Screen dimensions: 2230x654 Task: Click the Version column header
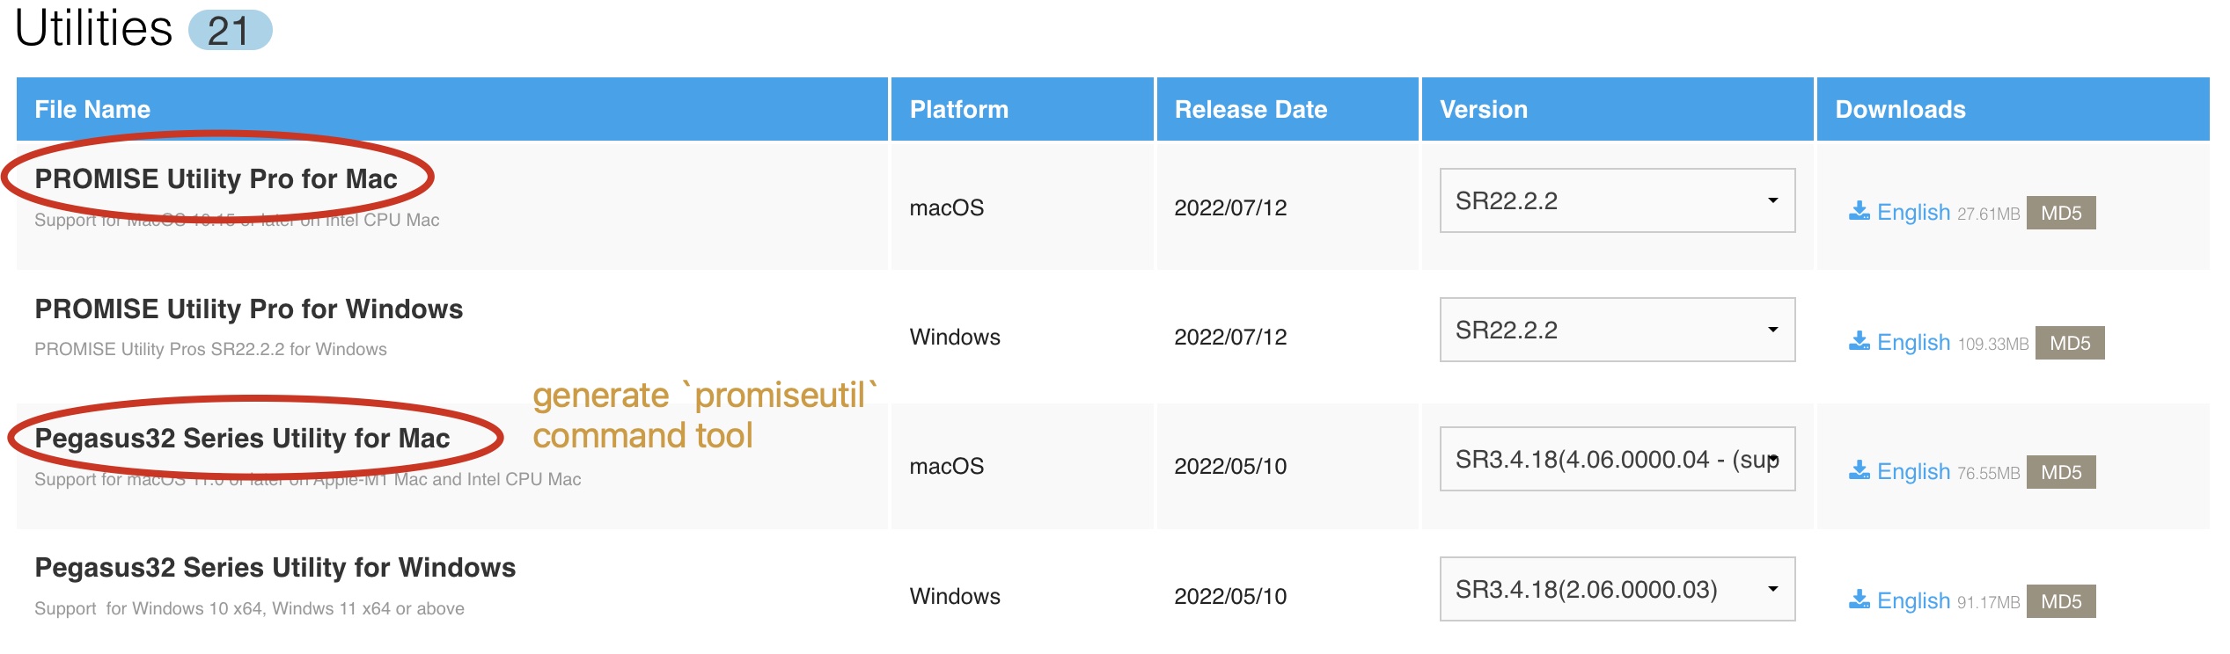(1617, 109)
